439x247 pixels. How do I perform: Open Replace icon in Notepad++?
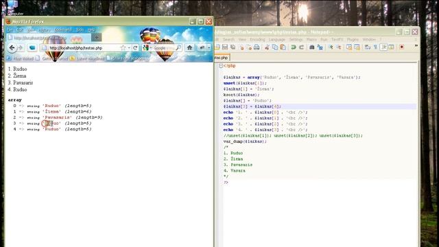click(x=320, y=47)
